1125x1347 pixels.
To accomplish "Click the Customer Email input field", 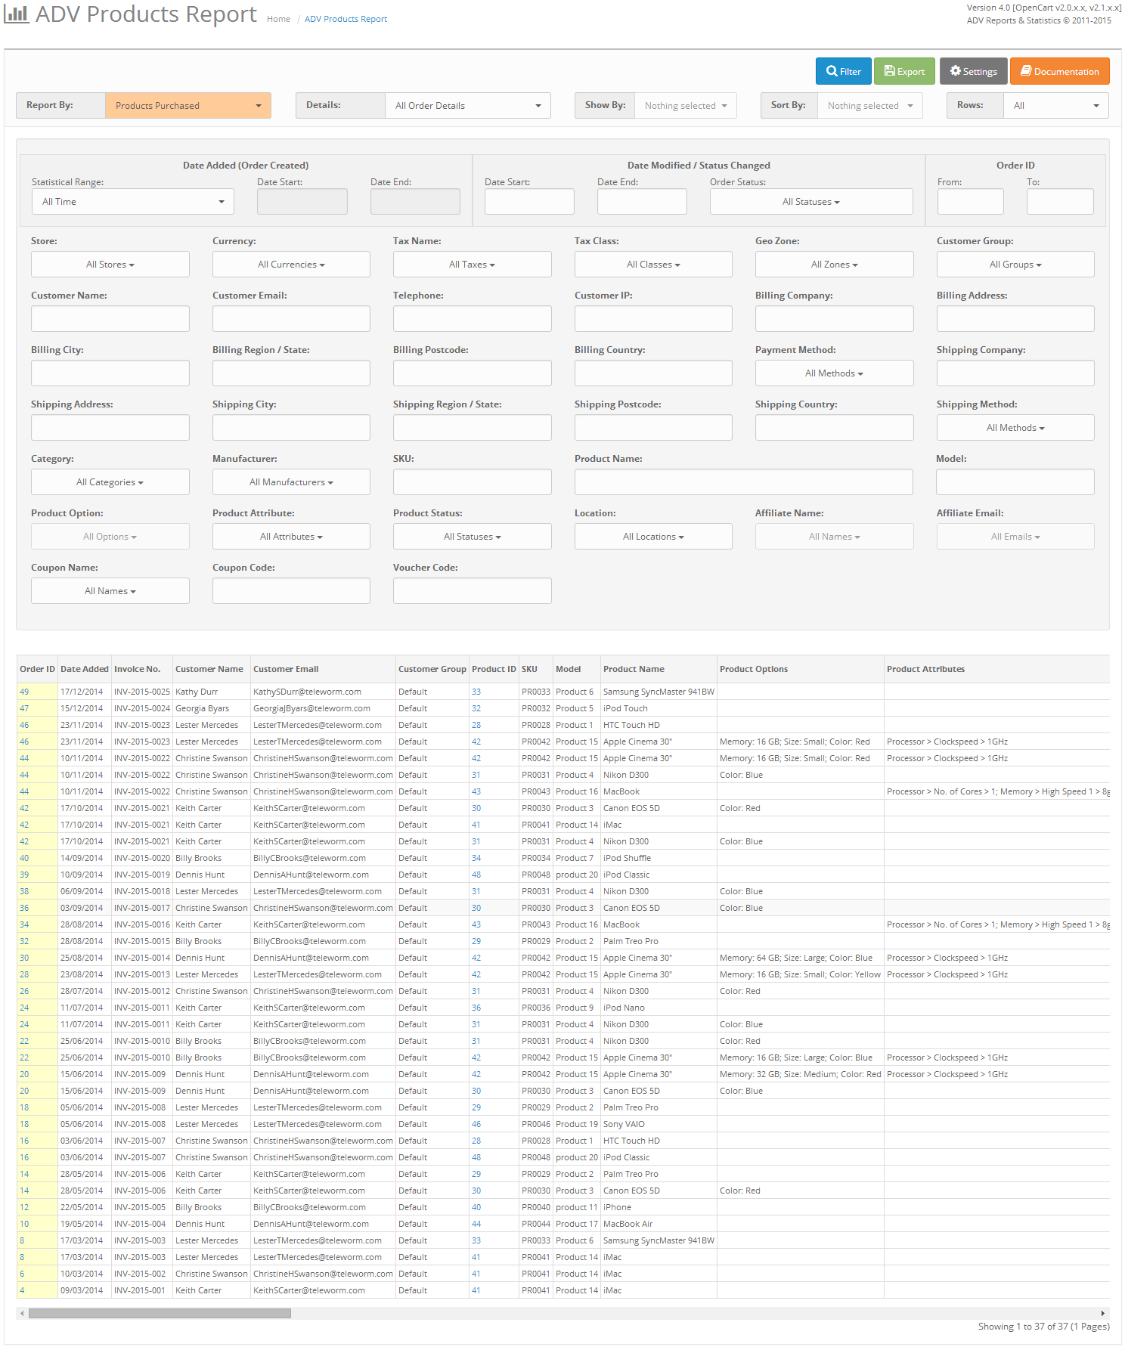I will [x=291, y=319].
